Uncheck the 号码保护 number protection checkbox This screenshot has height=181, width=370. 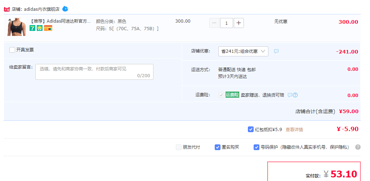pos(257,147)
